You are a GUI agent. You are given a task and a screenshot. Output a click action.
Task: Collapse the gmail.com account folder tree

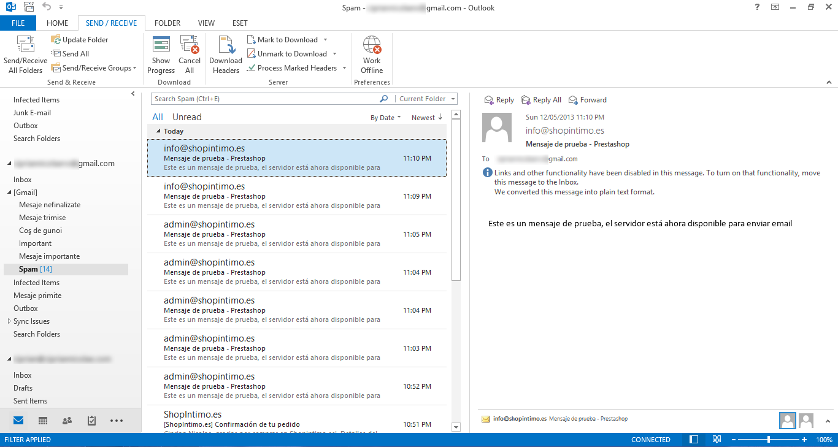click(9, 164)
